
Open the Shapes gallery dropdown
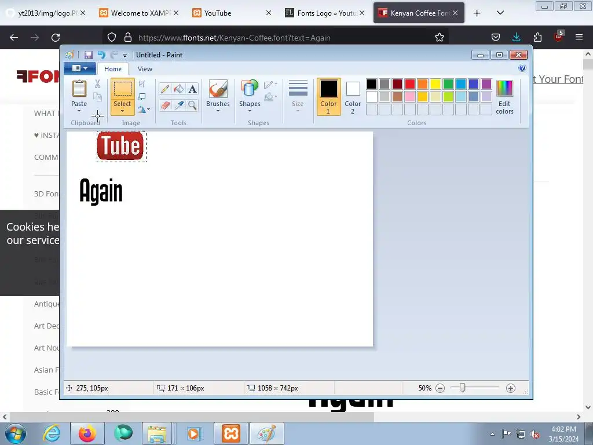(x=250, y=111)
